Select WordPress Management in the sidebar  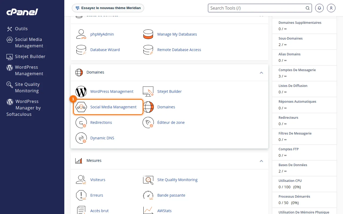(25, 70)
